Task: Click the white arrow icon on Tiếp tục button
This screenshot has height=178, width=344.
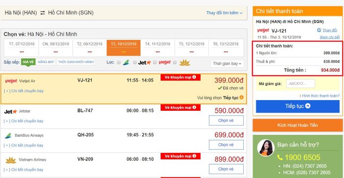Action: click(308, 106)
